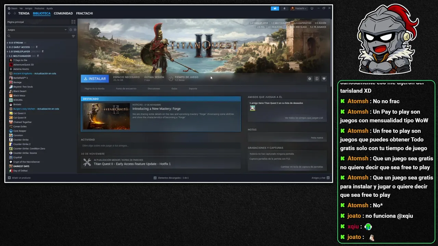This screenshot has height=246, width=438.
Task: Go to the COMUNIDAD tab
Action: (x=63, y=13)
